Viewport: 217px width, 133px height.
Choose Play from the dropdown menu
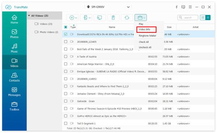pyautogui.click(x=141, y=24)
